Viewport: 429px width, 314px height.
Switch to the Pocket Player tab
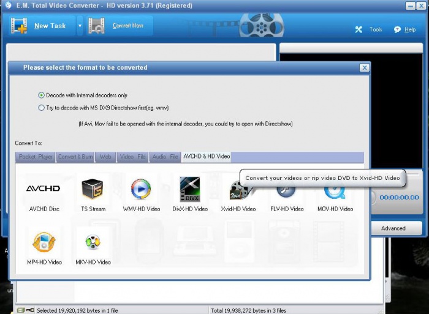point(36,157)
